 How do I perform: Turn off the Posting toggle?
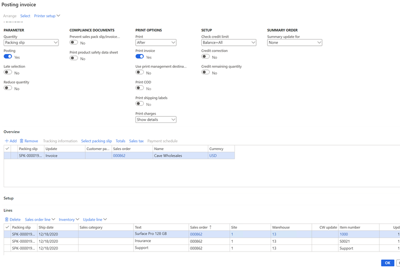tap(8, 57)
